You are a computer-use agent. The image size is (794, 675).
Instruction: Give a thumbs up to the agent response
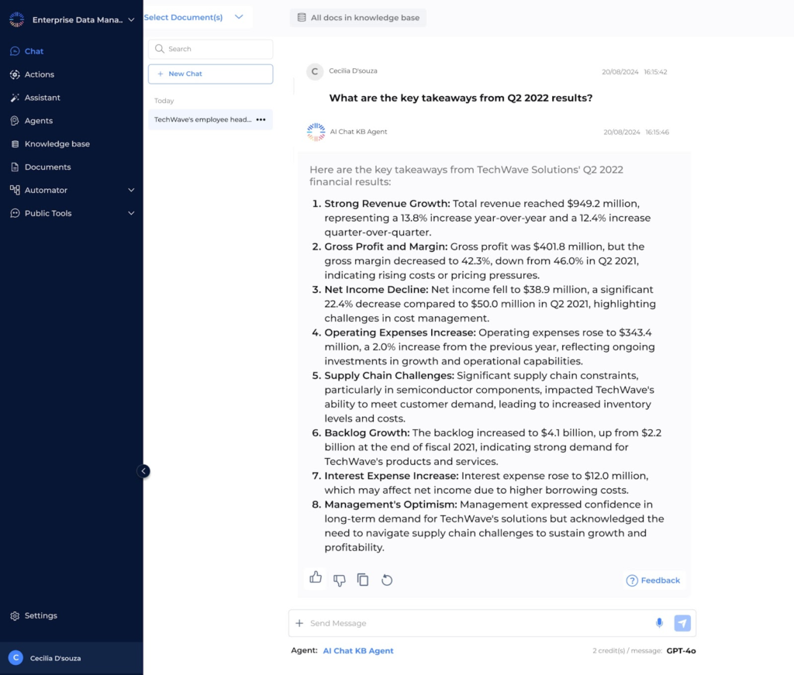coord(316,578)
